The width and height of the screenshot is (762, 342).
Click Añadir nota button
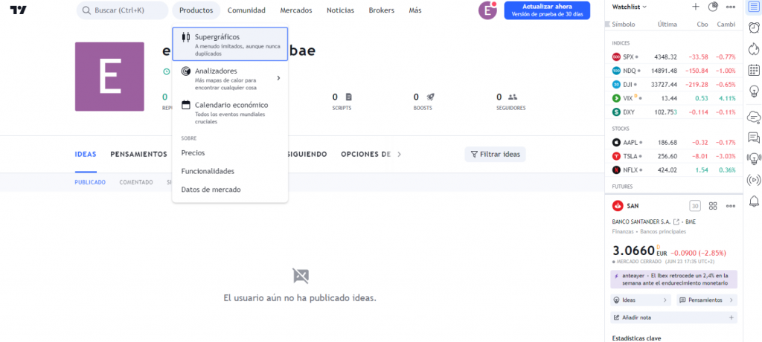(673, 317)
